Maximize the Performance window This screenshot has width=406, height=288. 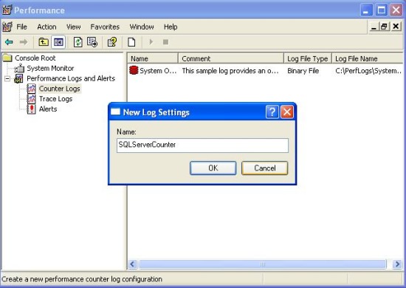(381, 10)
